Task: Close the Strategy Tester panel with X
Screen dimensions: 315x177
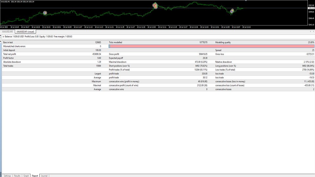Action: point(1,42)
